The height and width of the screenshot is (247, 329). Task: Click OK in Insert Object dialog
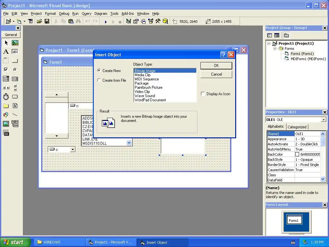(x=216, y=66)
